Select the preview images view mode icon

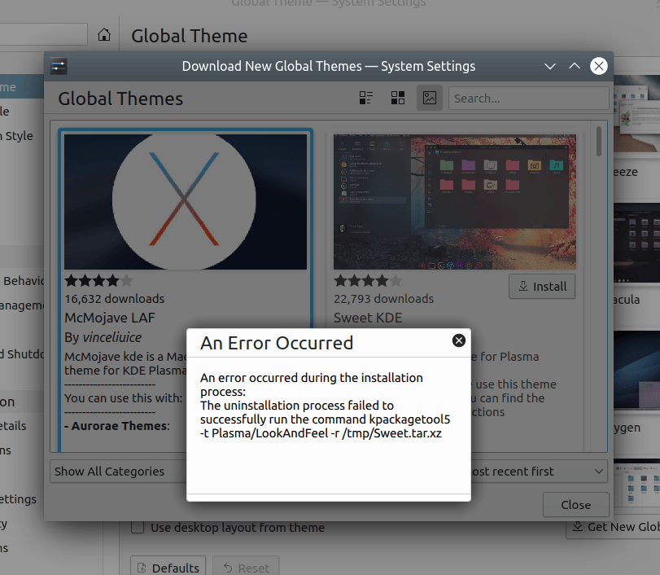tap(430, 99)
